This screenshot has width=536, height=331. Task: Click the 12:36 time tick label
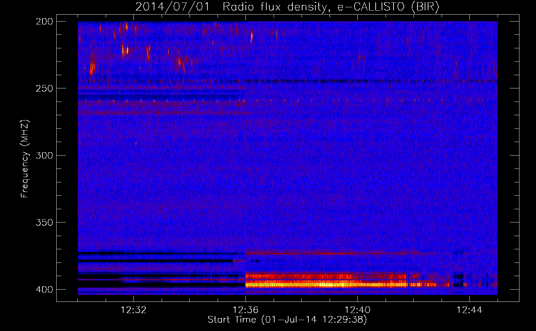point(245,310)
